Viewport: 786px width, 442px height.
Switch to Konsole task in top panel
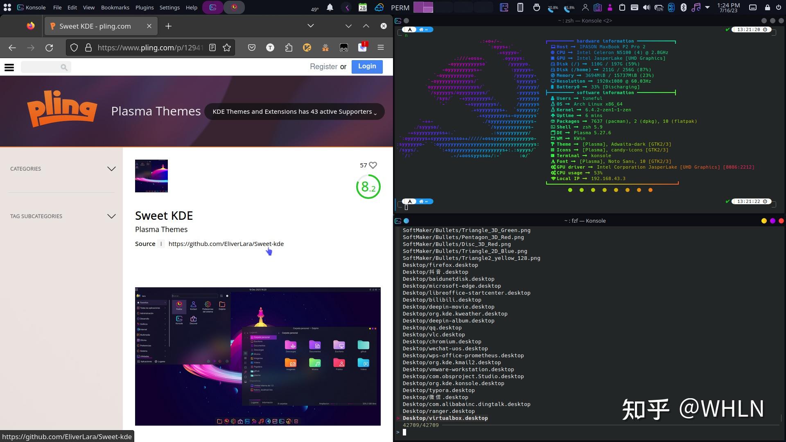(x=213, y=7)
